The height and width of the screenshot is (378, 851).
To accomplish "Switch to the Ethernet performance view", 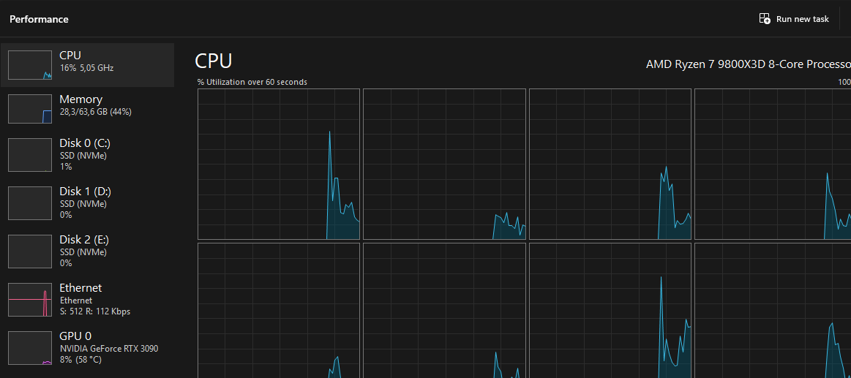I will click(87, 299).
